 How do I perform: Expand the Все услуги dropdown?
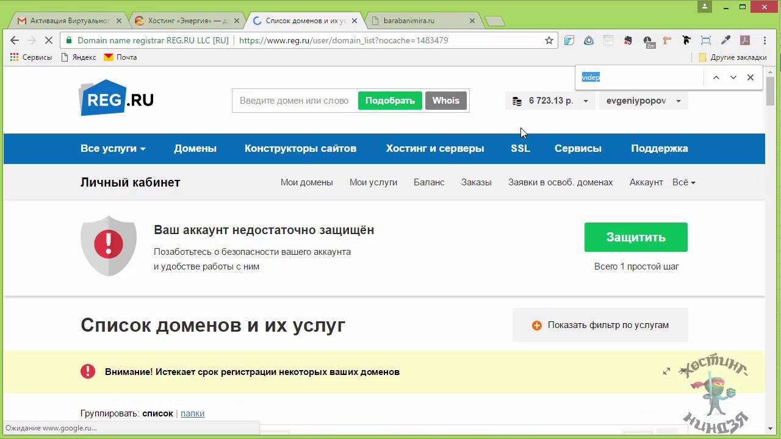(113, 148)
